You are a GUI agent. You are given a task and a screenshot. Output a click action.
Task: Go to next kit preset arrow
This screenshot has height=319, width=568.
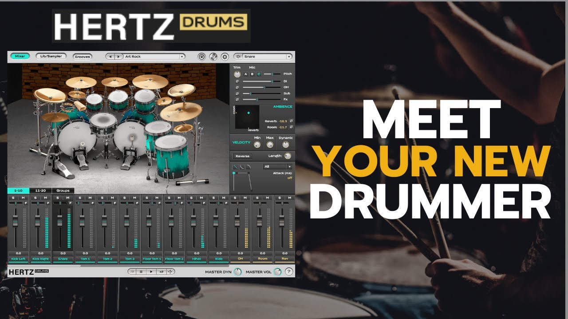[118, 57]
